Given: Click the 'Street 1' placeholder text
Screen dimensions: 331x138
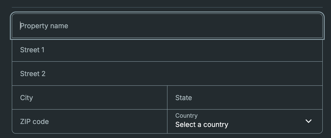Looking at the screenshot, I should (x=32, y=50).
